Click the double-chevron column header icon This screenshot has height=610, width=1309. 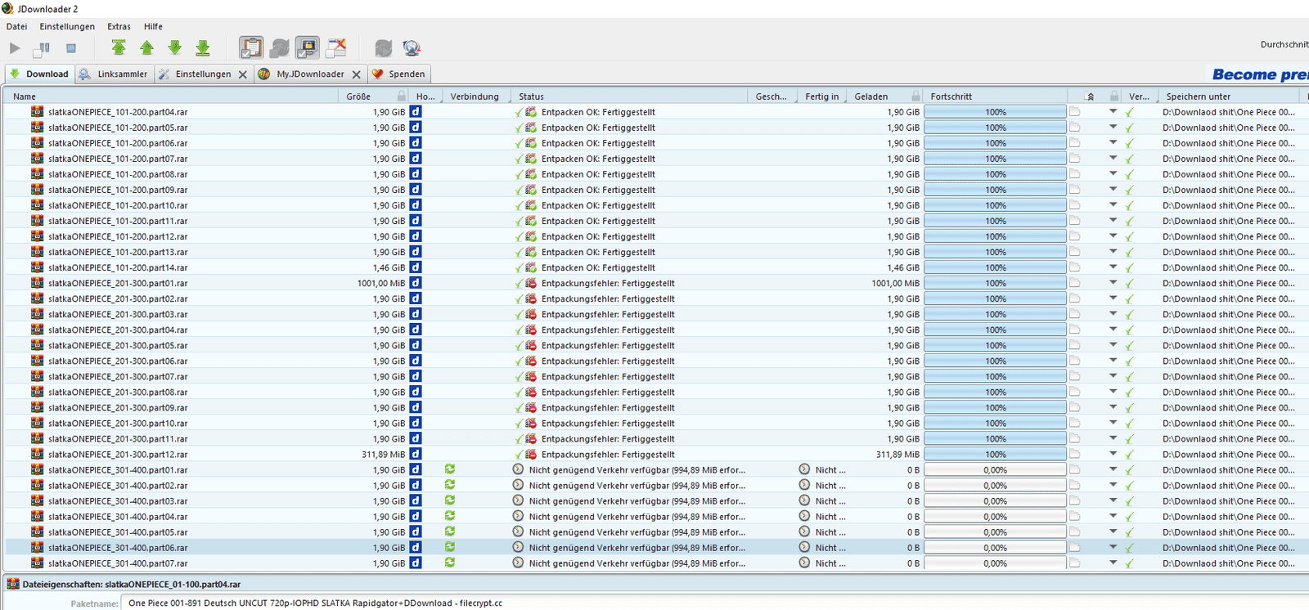1090,96
